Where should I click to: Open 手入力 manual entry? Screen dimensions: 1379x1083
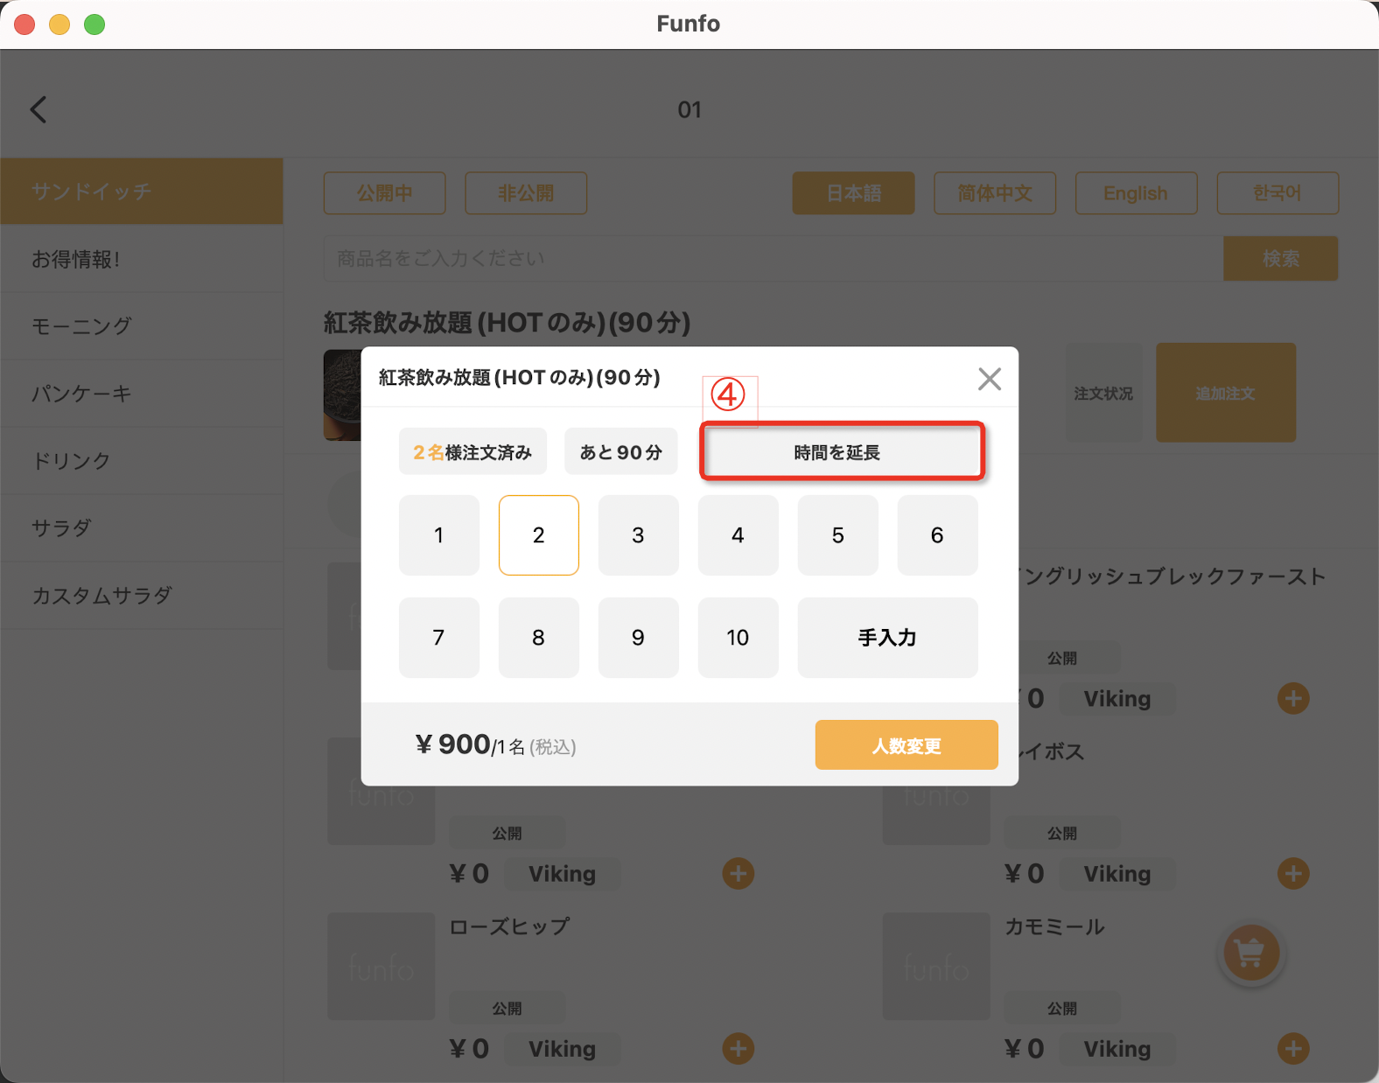pos(888,638)
